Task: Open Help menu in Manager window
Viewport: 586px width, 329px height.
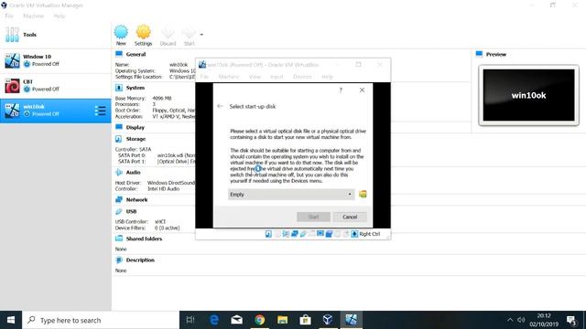Action: click(59, 16)
